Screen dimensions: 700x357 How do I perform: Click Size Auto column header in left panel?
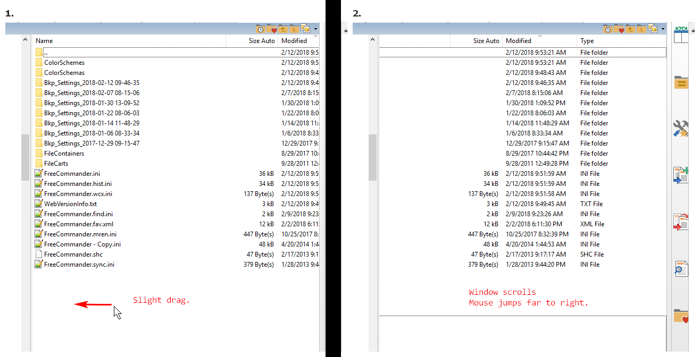tap(261, 41)
